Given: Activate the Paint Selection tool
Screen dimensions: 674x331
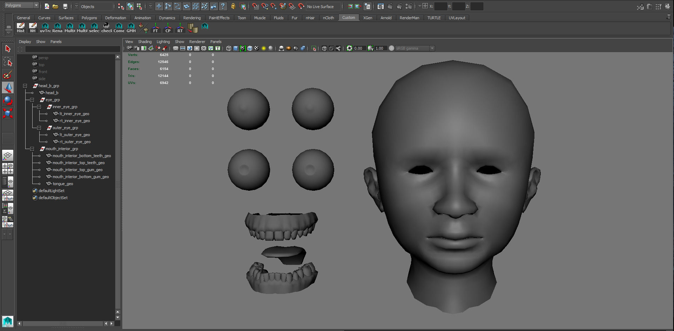Looking at the screenshot, I should pyautogui.click(x=8, y=75).
